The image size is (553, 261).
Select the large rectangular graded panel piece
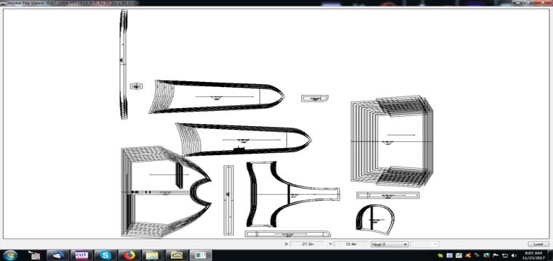tap(391, 141)
